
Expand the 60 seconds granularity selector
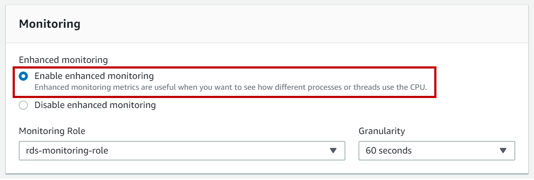click(436, 151)
